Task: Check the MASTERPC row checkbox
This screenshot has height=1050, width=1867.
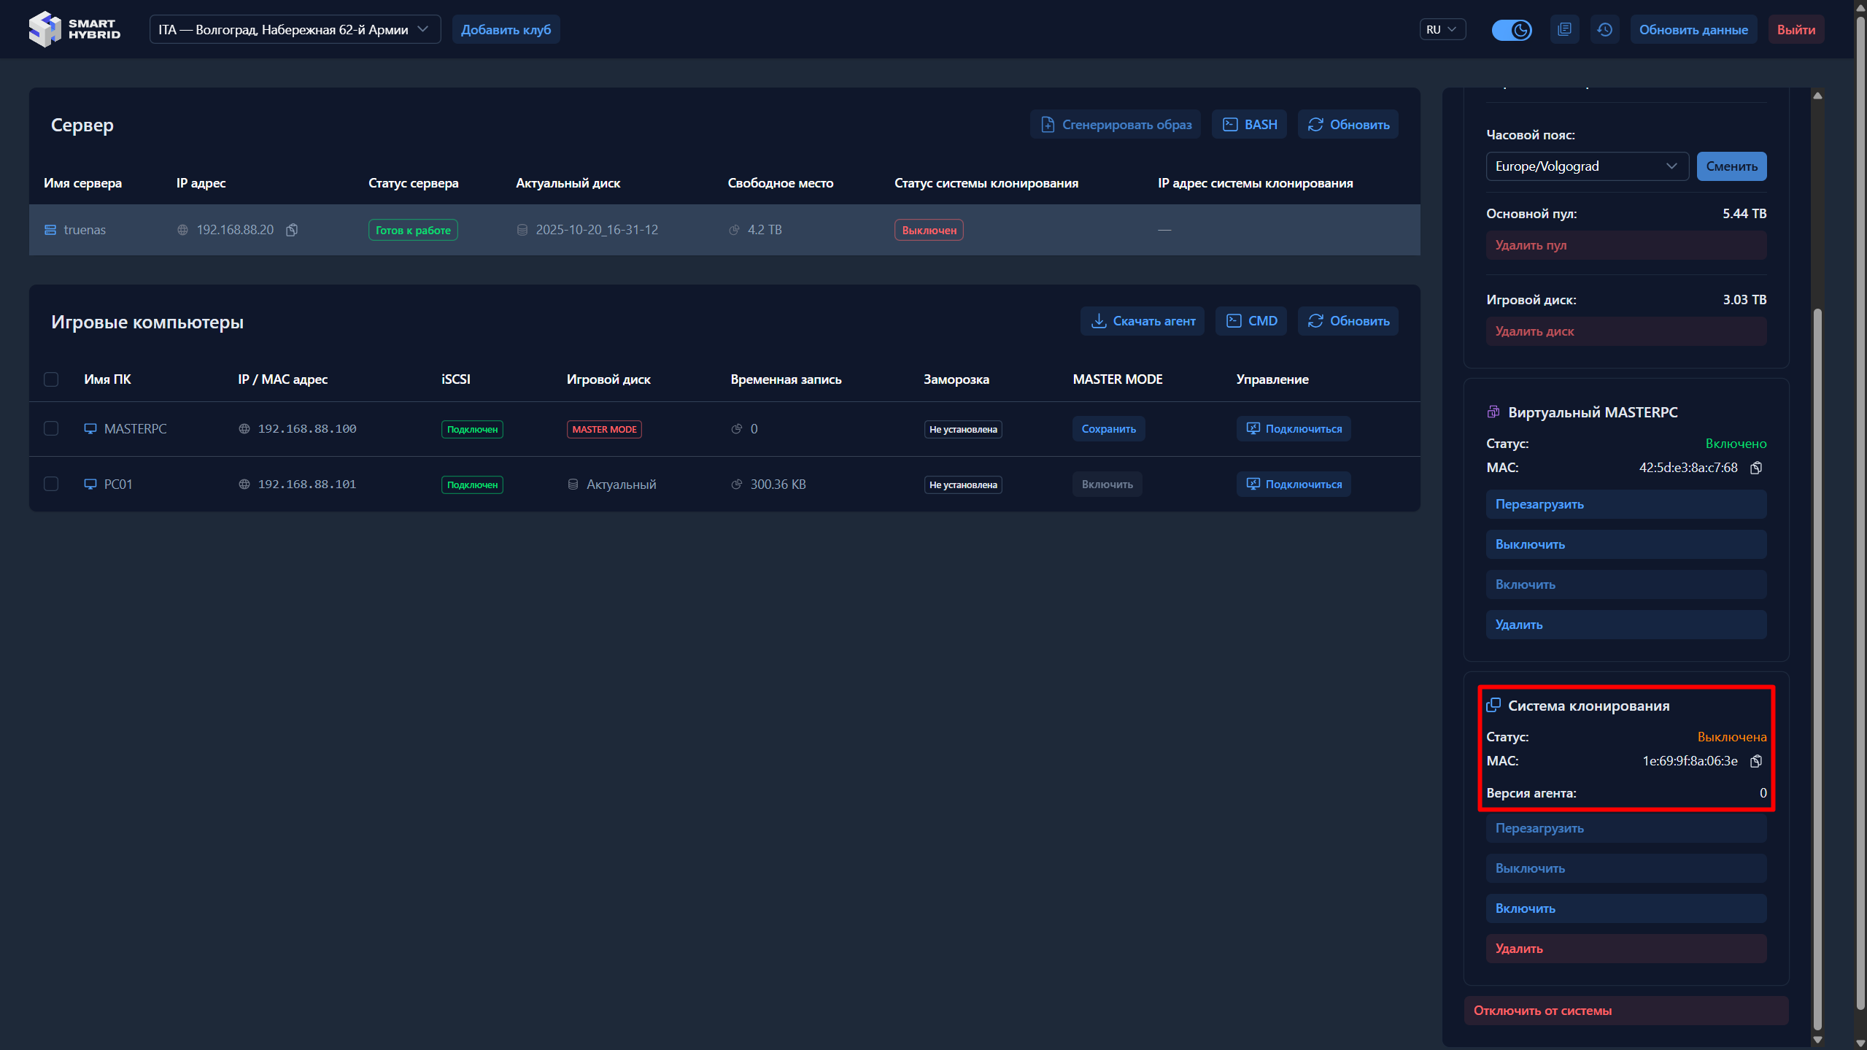Action: 51,429
